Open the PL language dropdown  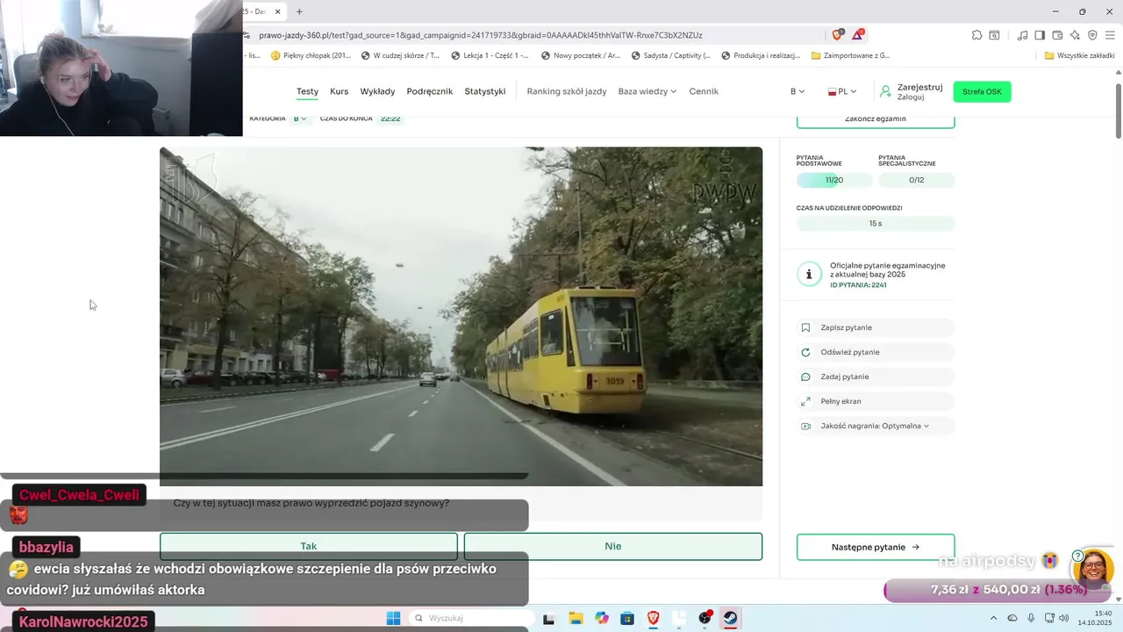tap(842, 91)
